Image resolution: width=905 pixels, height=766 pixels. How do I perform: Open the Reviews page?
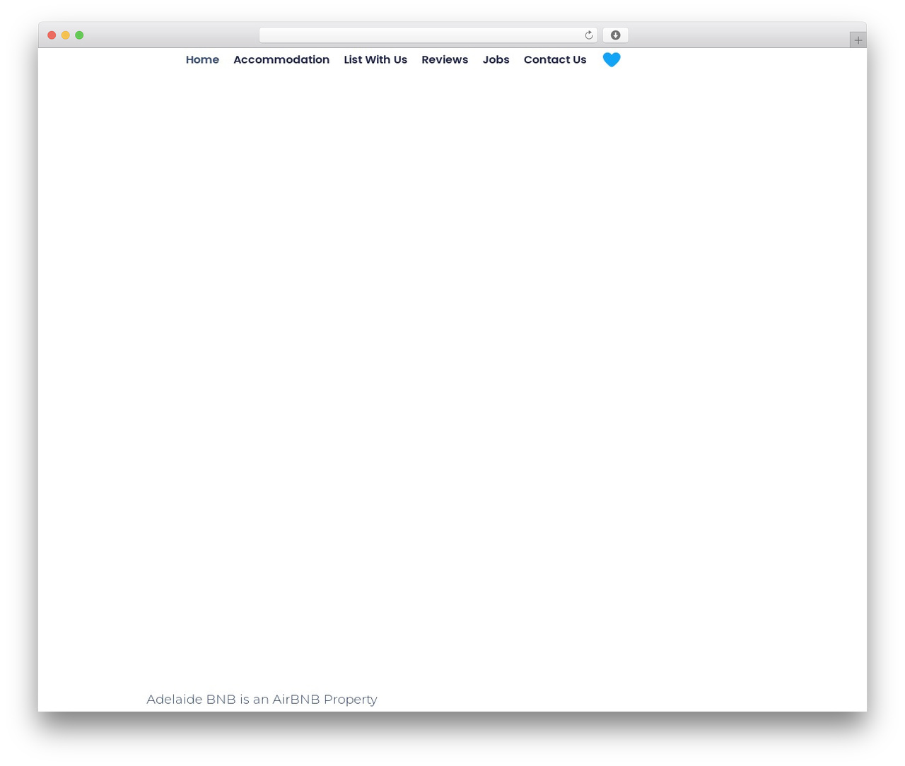pyautogui.click(x=445, y=60)
